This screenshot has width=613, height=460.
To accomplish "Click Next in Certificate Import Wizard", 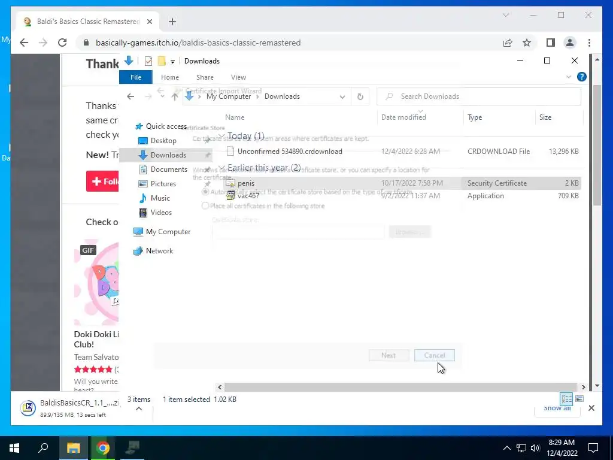I will pyautogui.click(x=389, y=355).
